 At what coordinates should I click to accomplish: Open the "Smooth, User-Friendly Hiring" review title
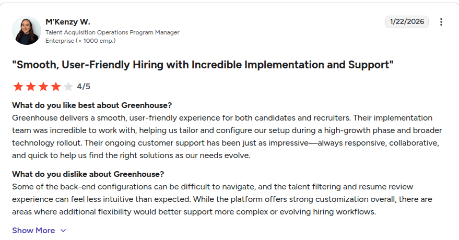click(203, 65)
